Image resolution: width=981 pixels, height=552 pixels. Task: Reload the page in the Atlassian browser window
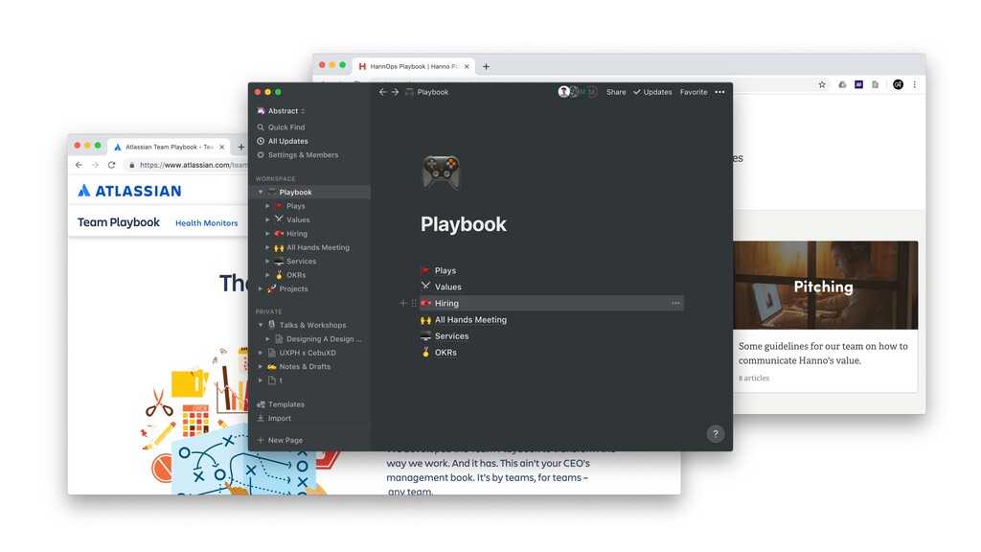pyautogui.click(x=111, y=165)
